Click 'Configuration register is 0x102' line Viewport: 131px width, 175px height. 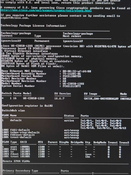coord(27,106)
